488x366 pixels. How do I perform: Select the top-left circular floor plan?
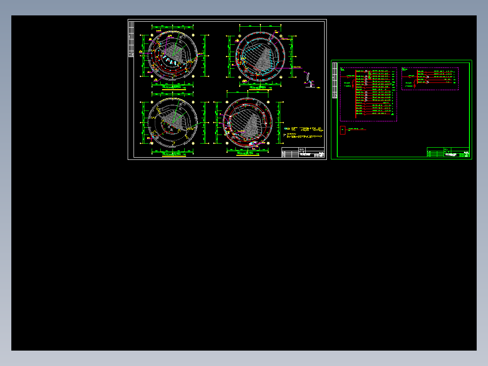(x=172, y=56)
